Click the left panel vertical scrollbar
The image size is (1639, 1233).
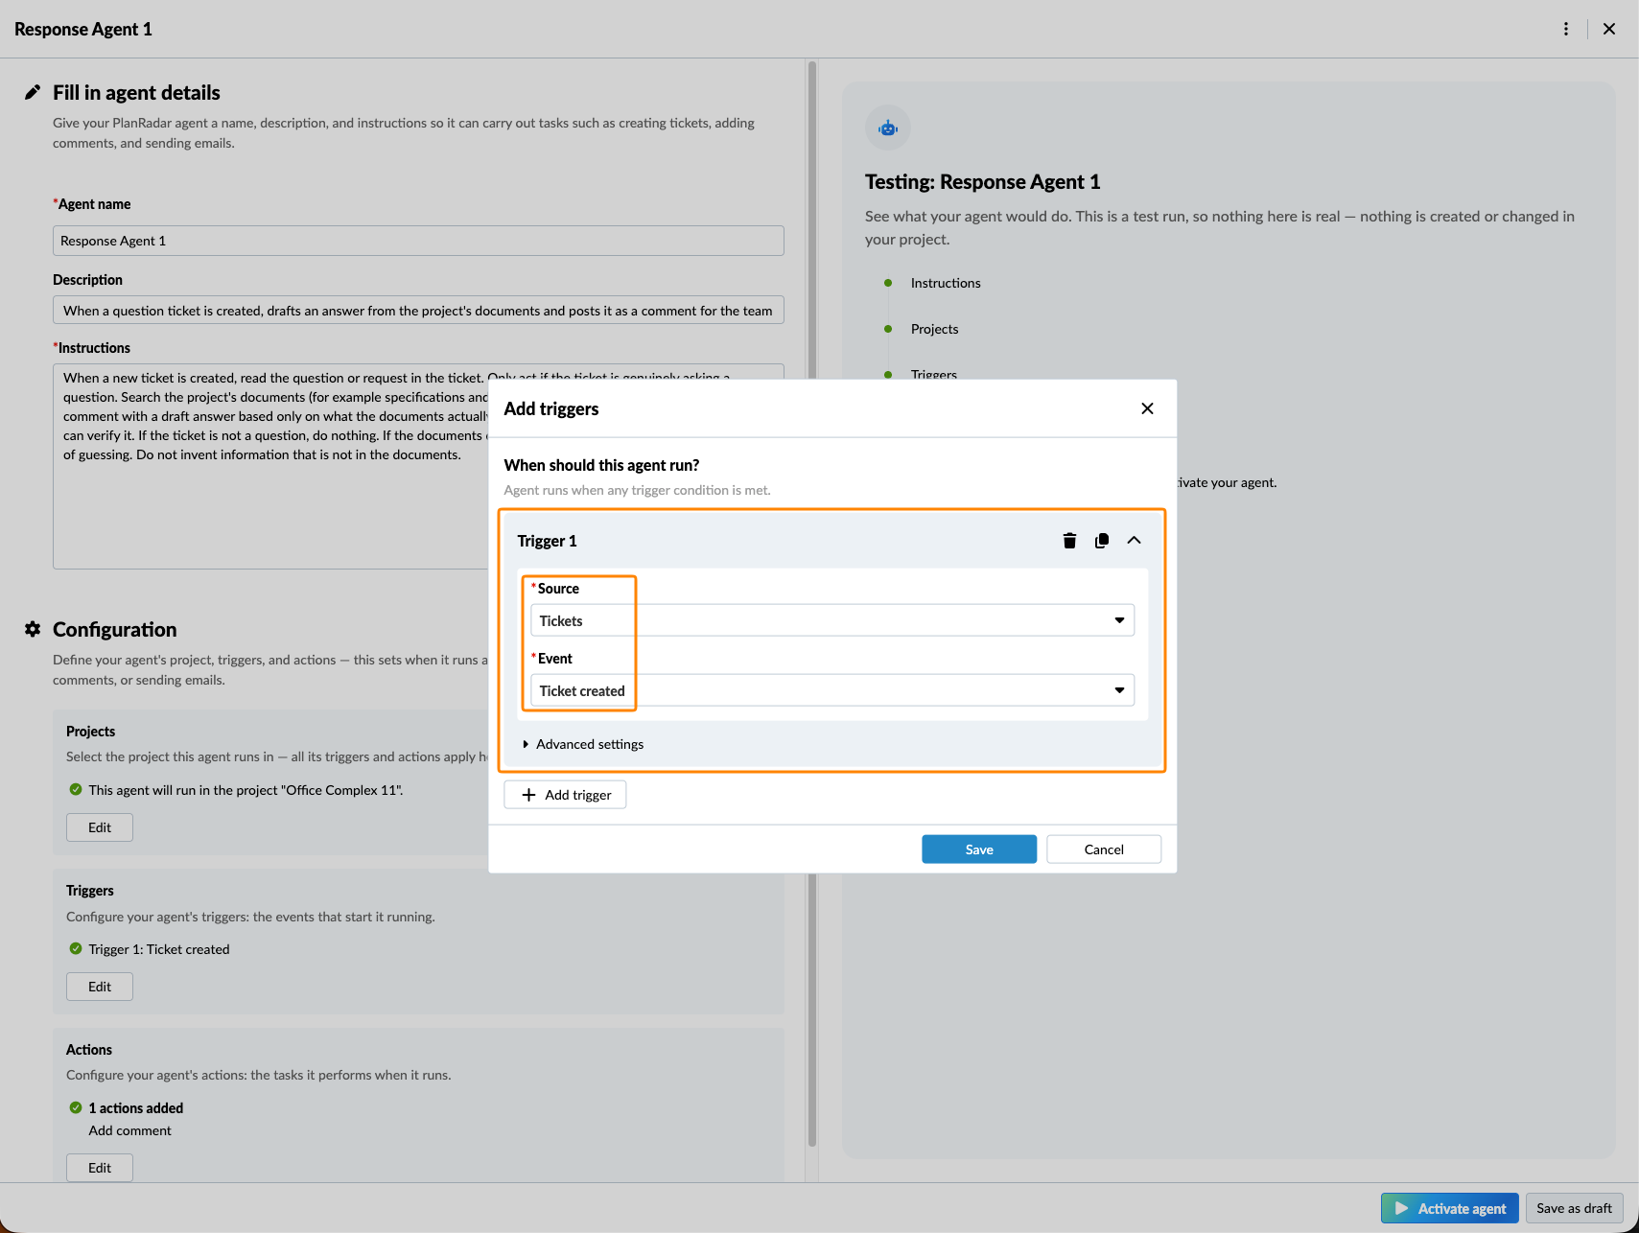[x=811, y=604]
